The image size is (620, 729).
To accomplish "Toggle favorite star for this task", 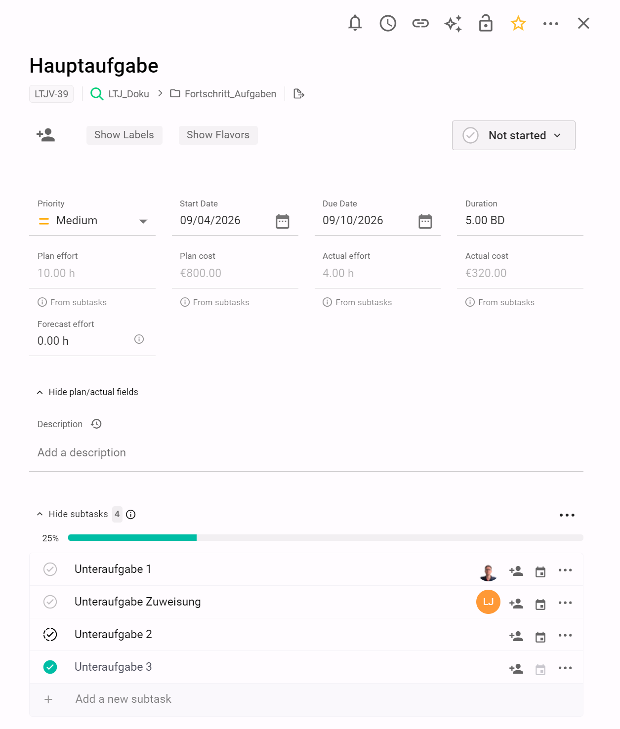I will pos(518,23).
